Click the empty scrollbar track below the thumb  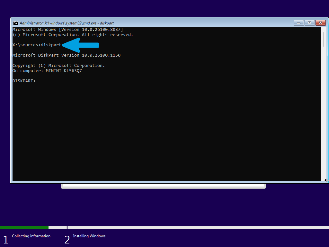(324, 114)
